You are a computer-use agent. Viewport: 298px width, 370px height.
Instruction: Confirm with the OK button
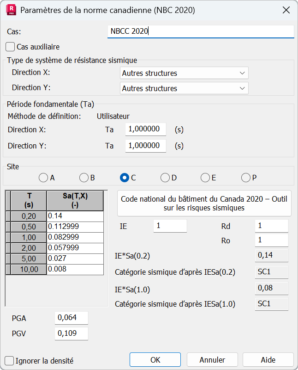pos(155,360)
